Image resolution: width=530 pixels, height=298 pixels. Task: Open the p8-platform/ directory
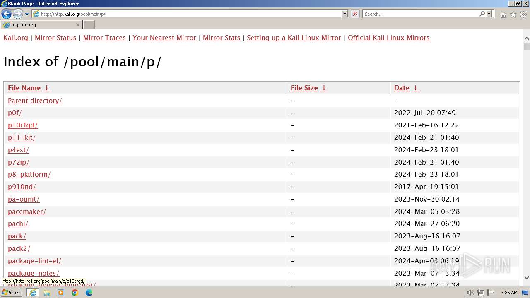(x=29, y=174)
